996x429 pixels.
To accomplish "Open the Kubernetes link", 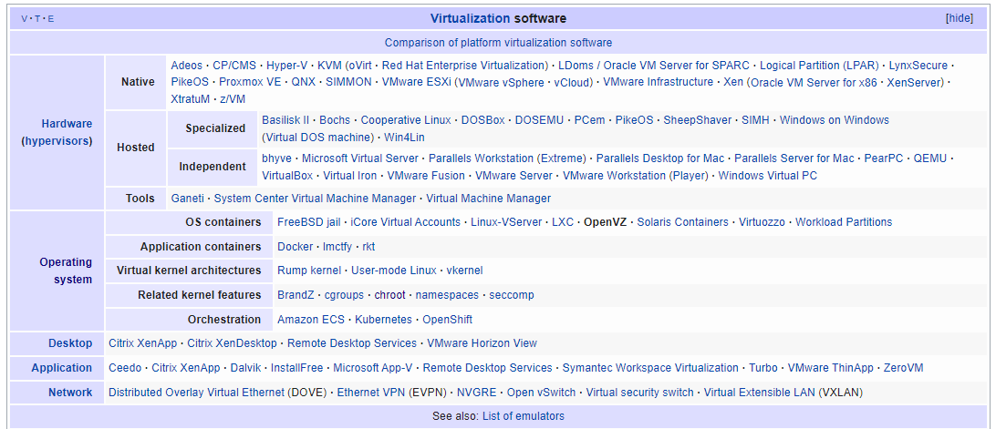I will coord(384,319).
